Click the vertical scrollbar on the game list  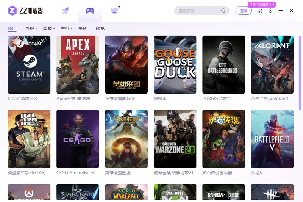300,76
